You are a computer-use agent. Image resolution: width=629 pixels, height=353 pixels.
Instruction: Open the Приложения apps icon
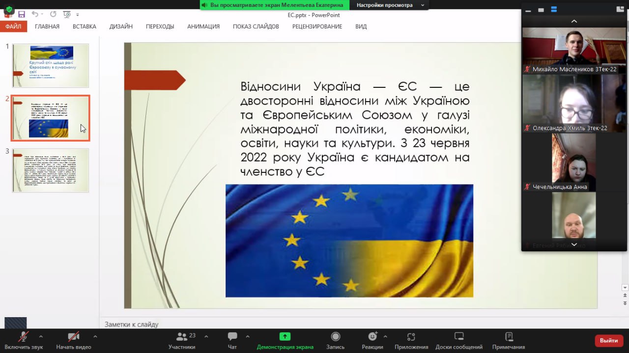411,341
